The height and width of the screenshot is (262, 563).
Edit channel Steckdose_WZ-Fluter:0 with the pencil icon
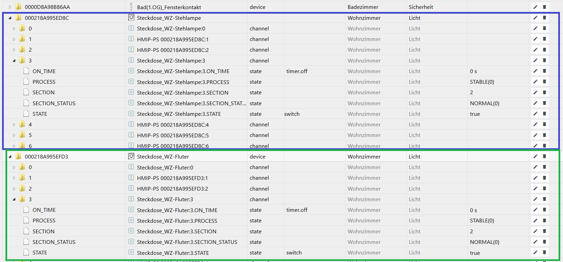[x=535, y=167]
